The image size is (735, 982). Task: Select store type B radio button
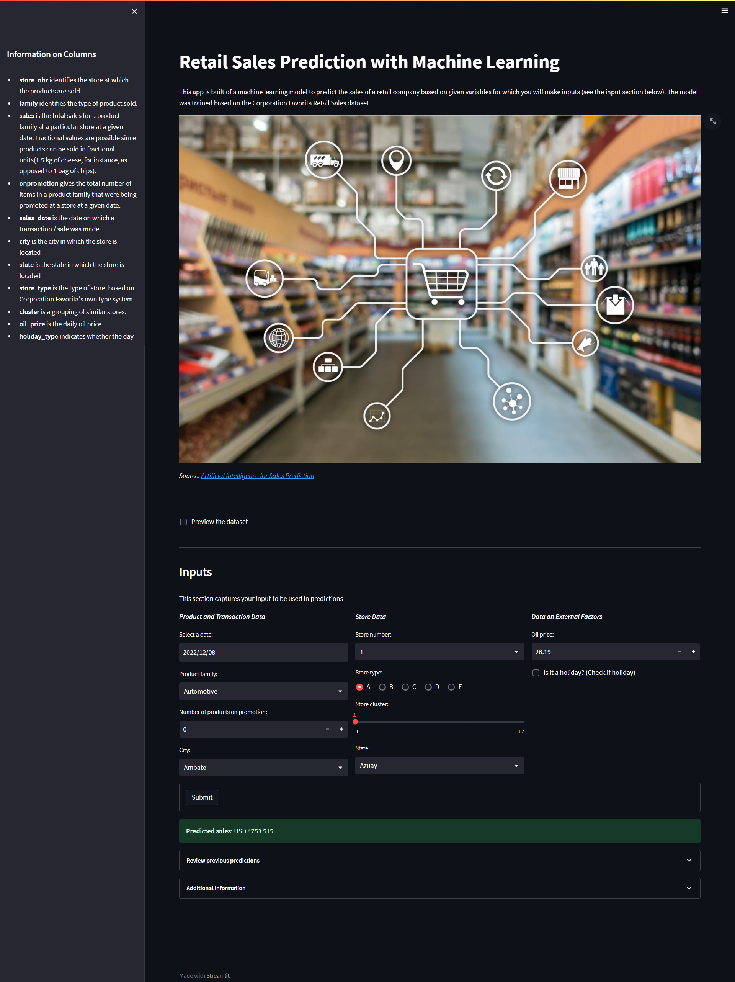click(x=382, y=687)
